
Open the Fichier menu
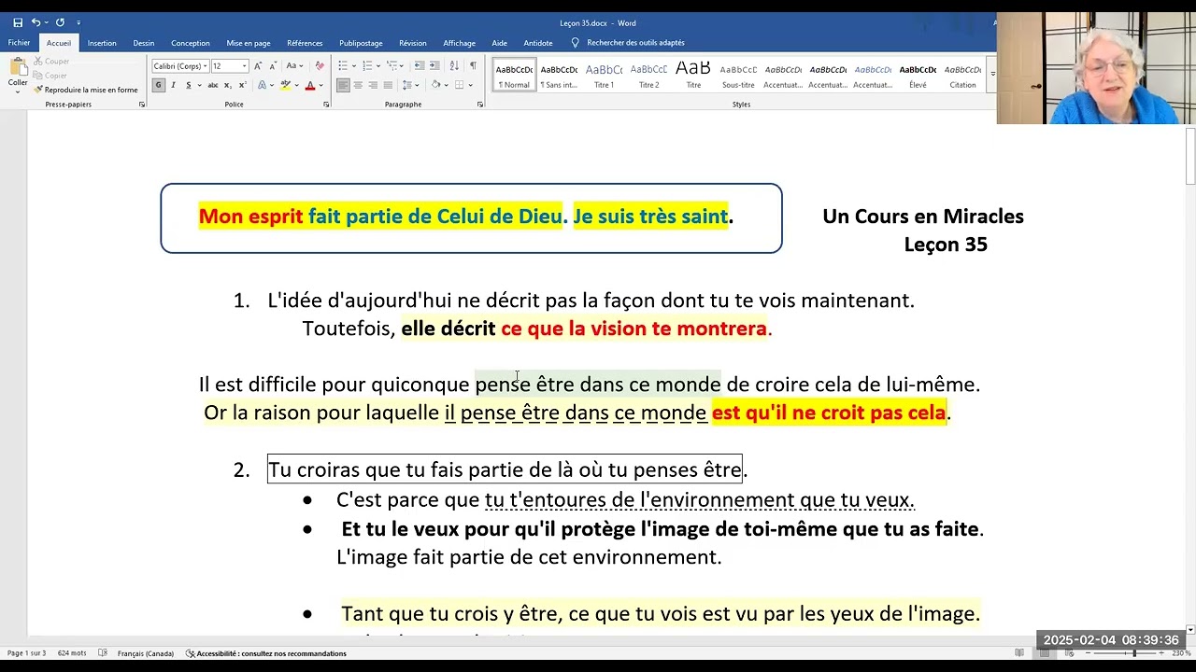(x=19, y=43)
